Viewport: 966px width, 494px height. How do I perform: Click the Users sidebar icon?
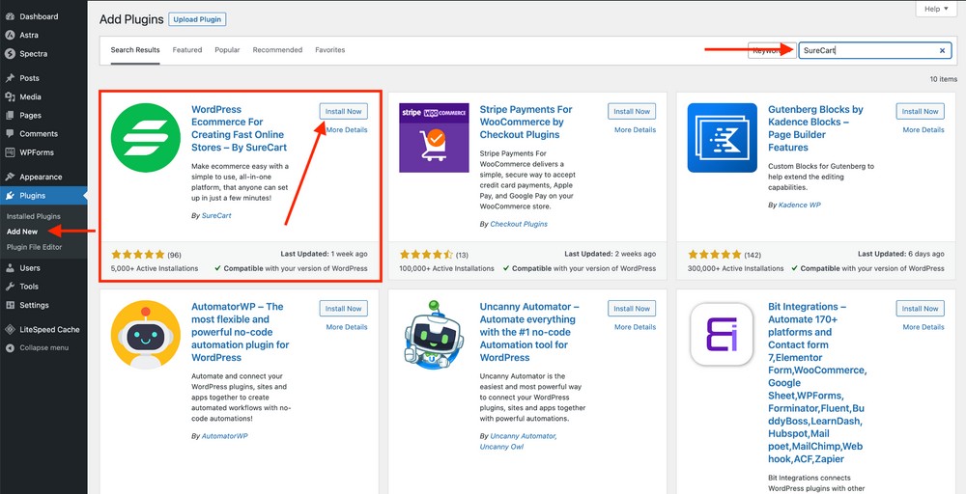[x=10, y=267]
